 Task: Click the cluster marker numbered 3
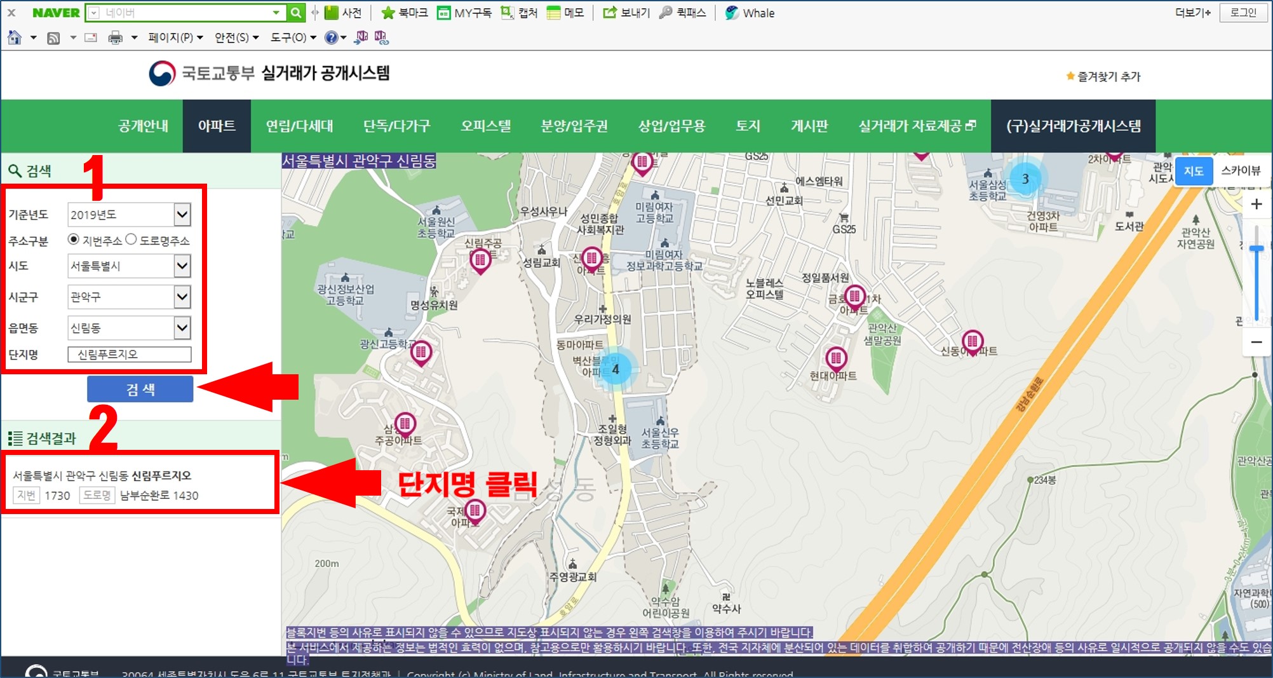(1025, 179)
